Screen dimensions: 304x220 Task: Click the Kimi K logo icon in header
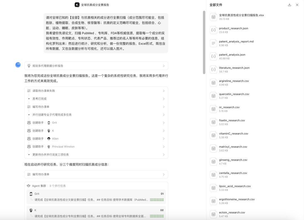(x=77, y=5)
